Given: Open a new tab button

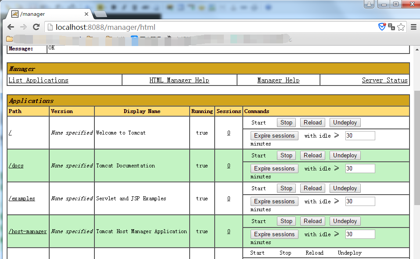Looking at the screenshot, I should [x=101, y=14].
